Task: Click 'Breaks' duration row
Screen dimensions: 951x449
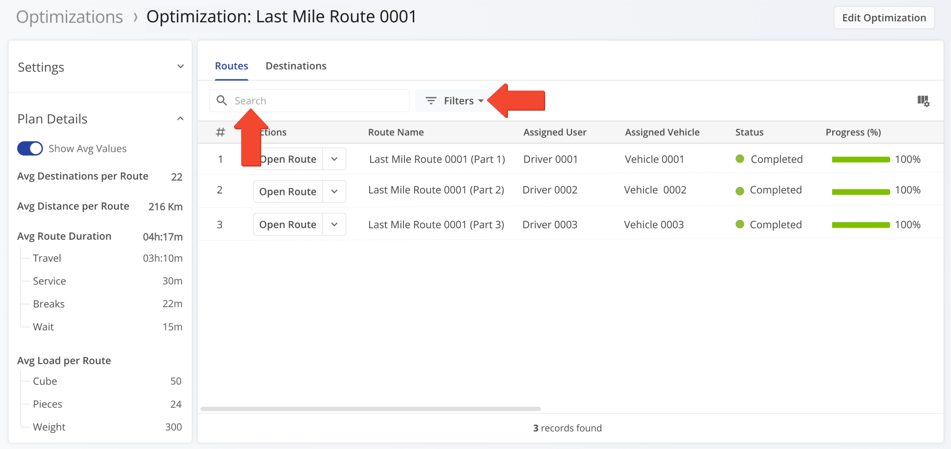Action: 107,304
